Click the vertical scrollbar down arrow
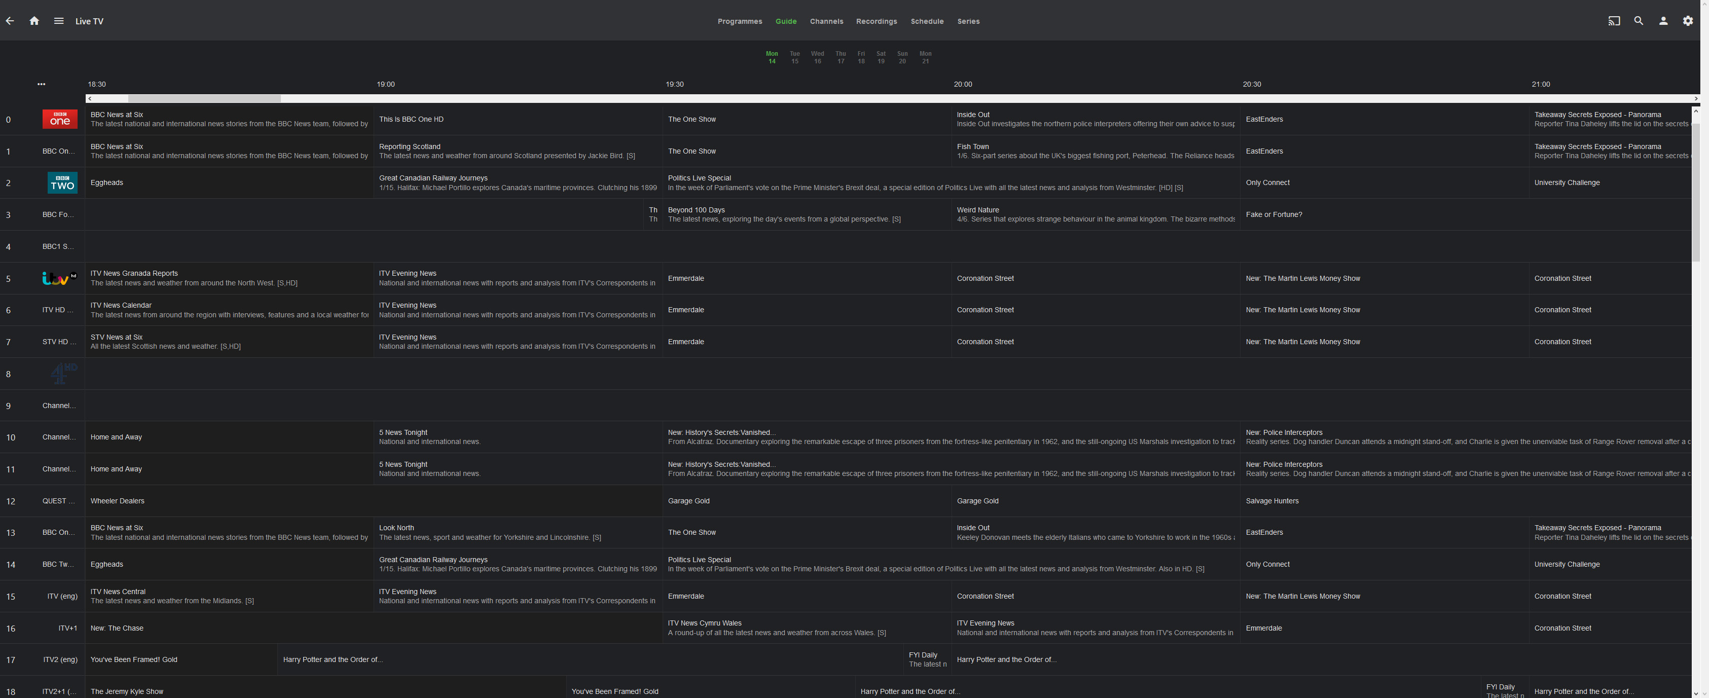The height and width of the screenshot is (698, 1709). 1696,693
